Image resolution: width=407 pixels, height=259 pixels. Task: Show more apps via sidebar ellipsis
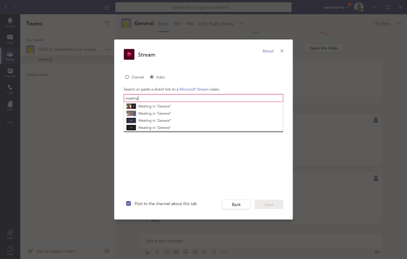10,123
